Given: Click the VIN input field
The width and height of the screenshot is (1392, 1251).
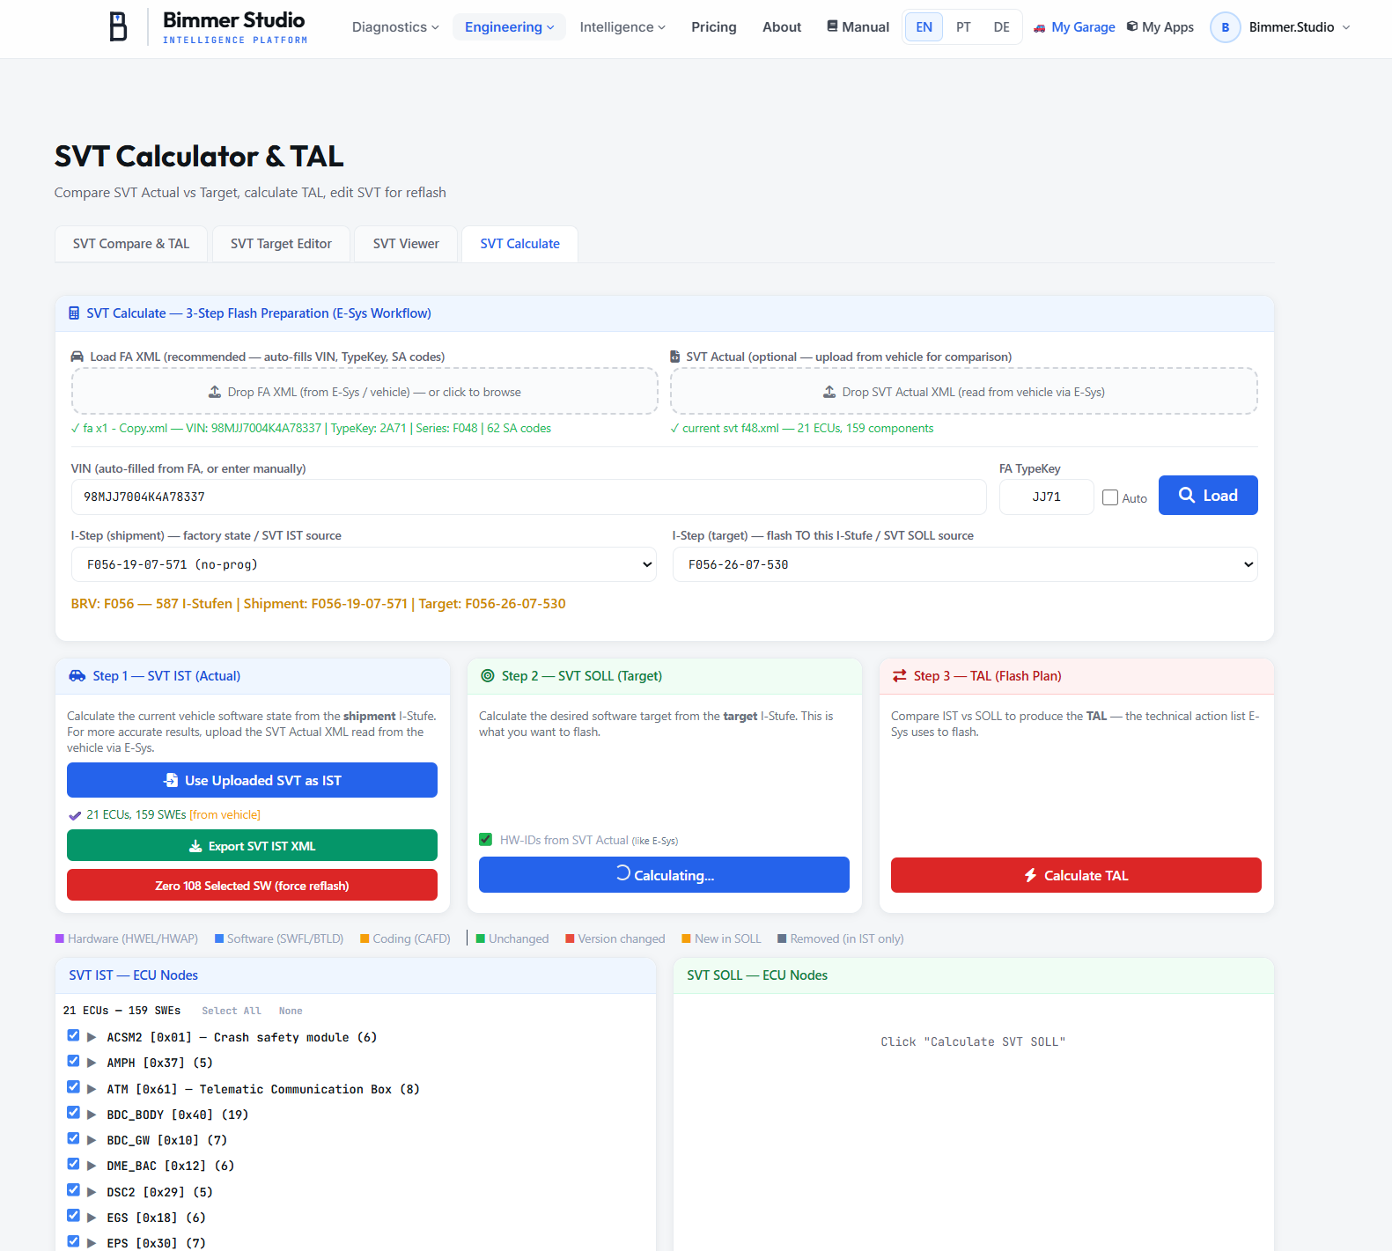Looking at the screenshot, I should point(528,497).
